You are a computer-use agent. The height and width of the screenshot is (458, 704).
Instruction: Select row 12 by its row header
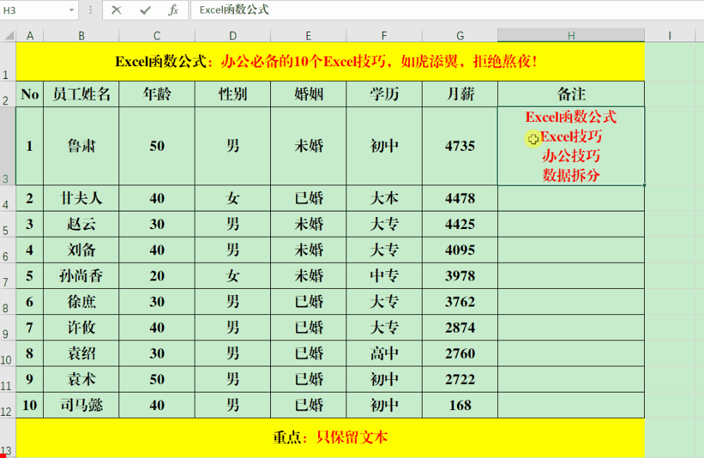point(8,406)
